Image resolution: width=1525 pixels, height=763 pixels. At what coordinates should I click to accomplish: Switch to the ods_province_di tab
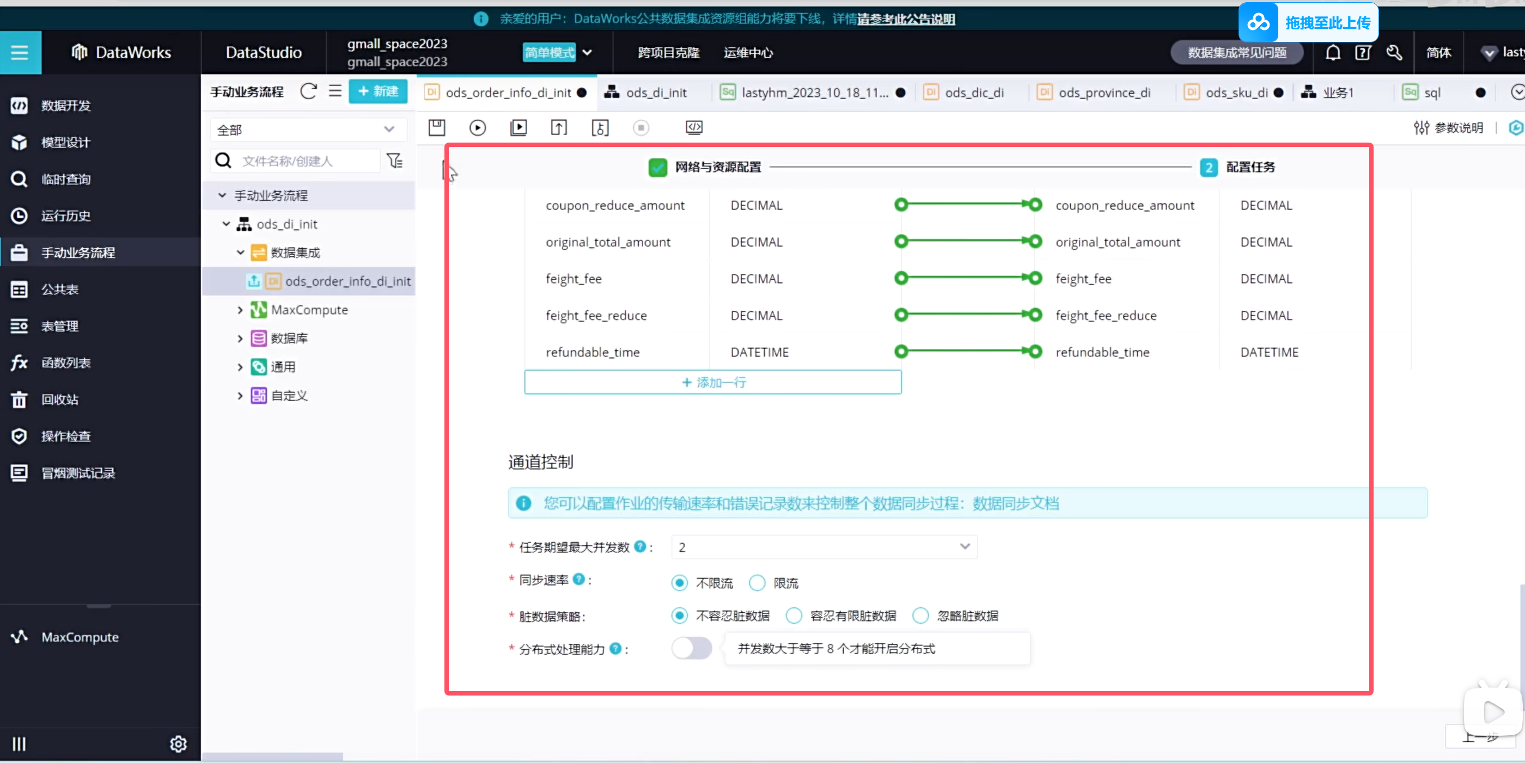pyautogui.click(x=1104, y=93)
